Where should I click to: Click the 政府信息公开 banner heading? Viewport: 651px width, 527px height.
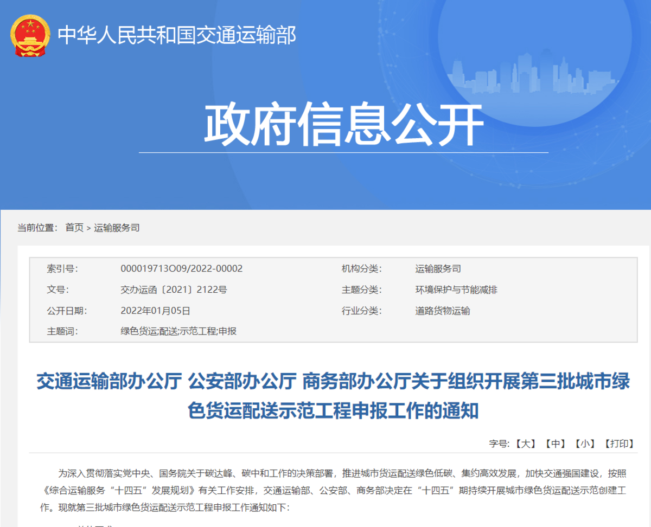pos(343,124)
